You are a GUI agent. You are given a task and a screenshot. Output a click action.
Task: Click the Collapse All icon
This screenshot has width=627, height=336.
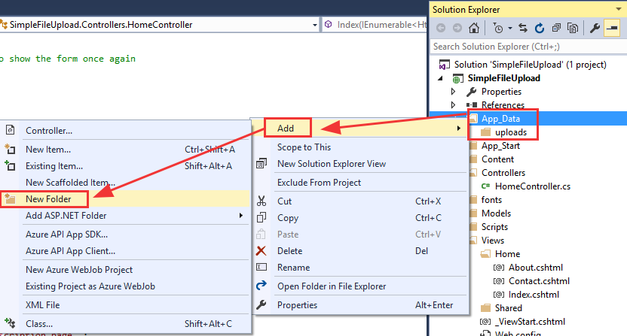tap(556, 29)
